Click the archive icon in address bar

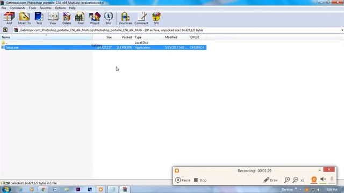pyautogui.click(x=16, y=30)
